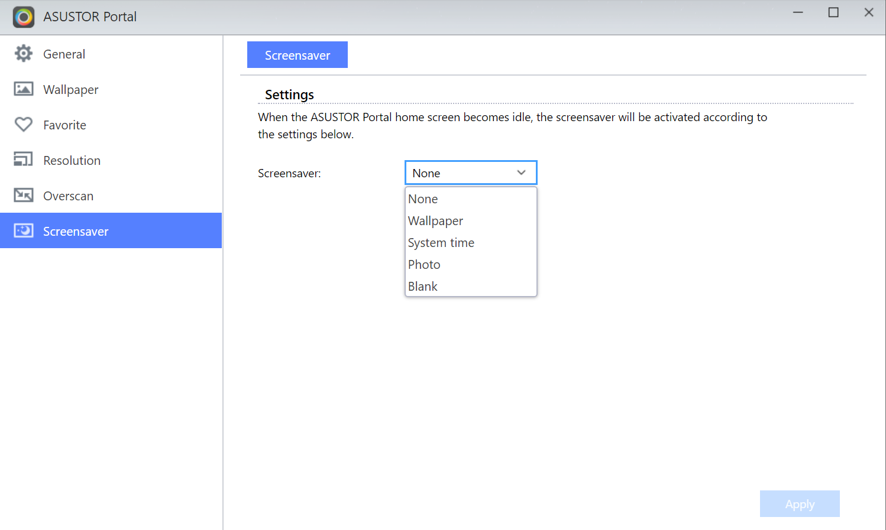The image size is (886, 530).
Task: Minimize the ASUSTOR Portal window
Action: click(x=798, y=12)
